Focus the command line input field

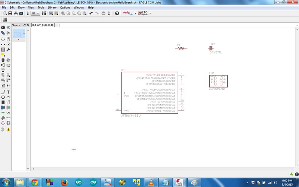[176, 25]
